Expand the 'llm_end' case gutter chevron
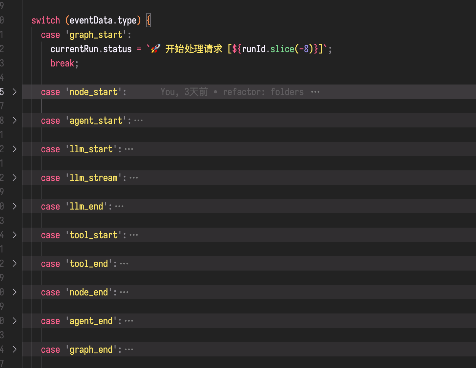The image size is (476, 368). 15,206
